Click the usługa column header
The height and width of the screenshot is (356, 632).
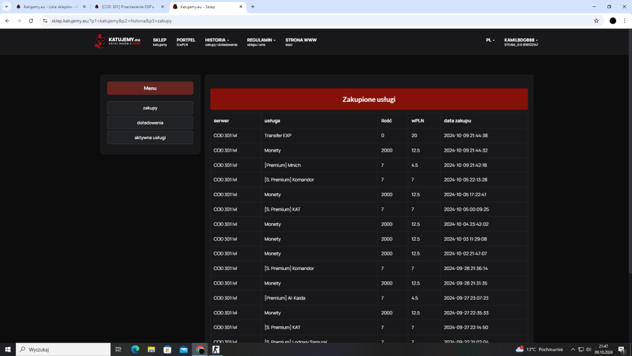(x=272, y=121)
